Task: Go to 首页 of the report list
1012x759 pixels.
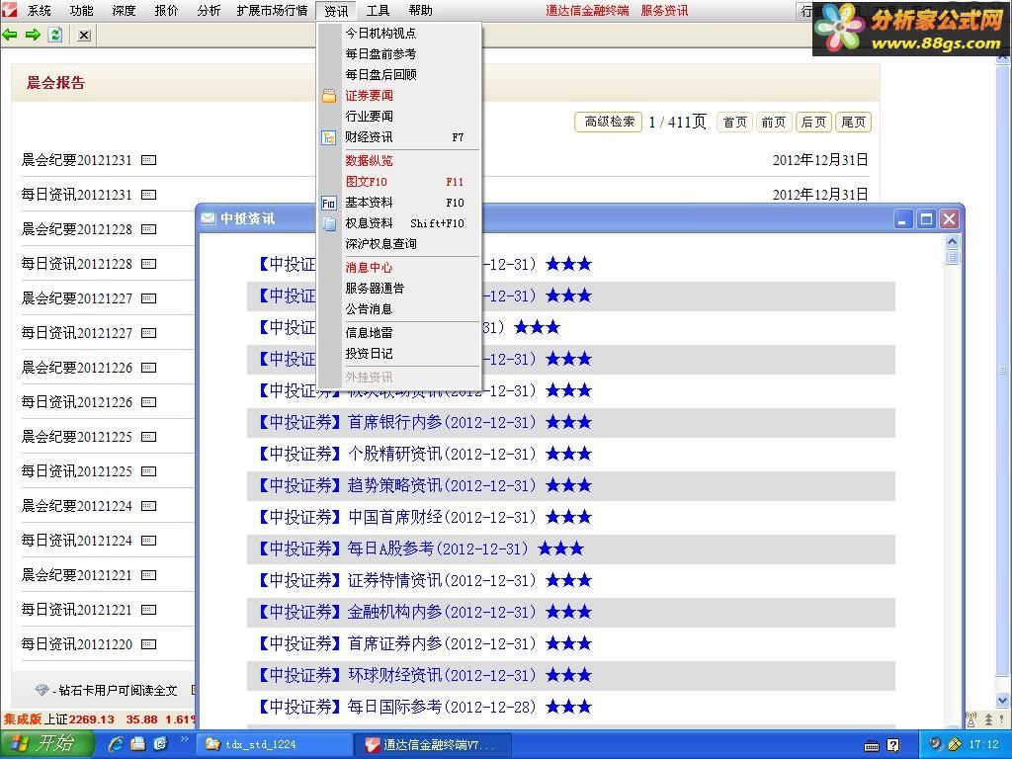Action: (x=734, y=122)
